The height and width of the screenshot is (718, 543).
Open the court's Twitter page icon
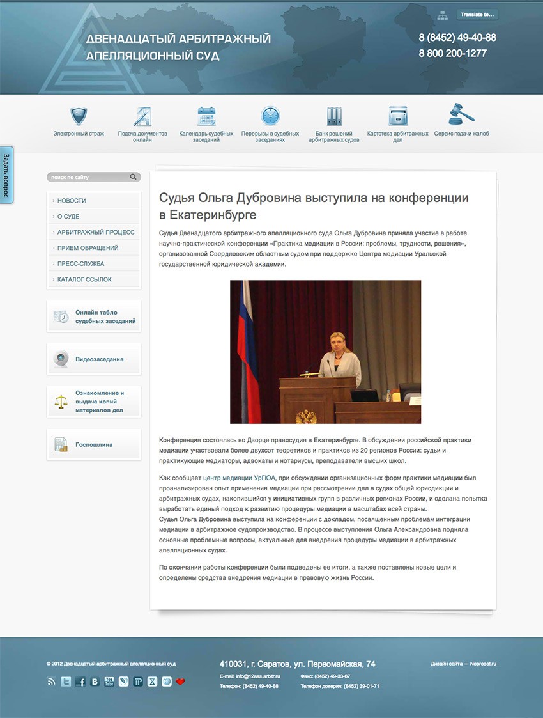pyautogui.click(x=66, y=682)
